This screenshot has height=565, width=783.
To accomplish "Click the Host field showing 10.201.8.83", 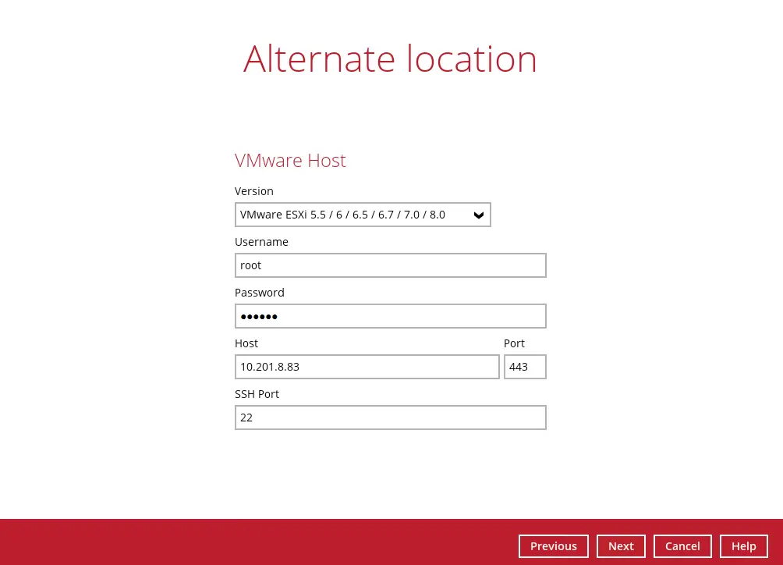I will 367,367.
